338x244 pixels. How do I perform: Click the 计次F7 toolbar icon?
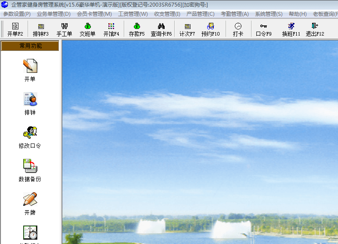(x=187, y=29)
